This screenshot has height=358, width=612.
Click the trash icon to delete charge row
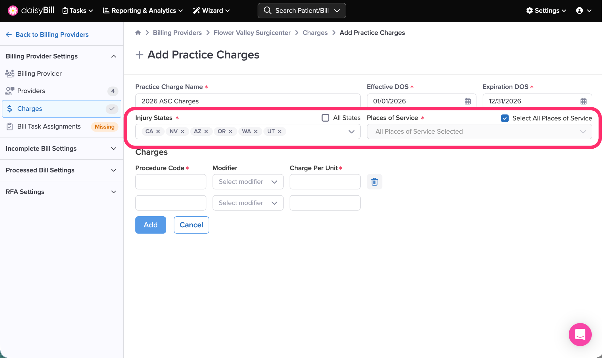pos(374,182)
